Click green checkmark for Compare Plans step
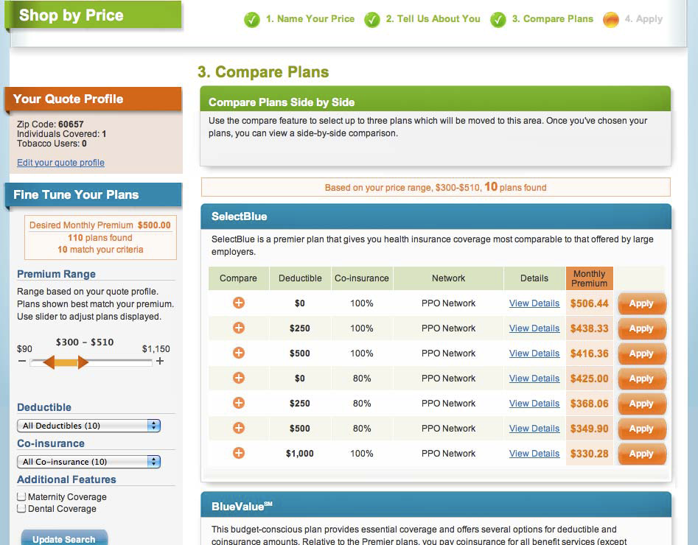 click(498, 20)
